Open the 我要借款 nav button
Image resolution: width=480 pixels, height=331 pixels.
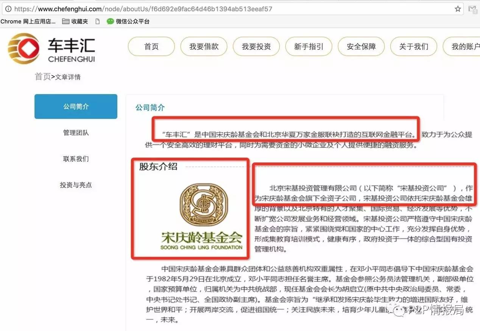click(x=204, y=46)
